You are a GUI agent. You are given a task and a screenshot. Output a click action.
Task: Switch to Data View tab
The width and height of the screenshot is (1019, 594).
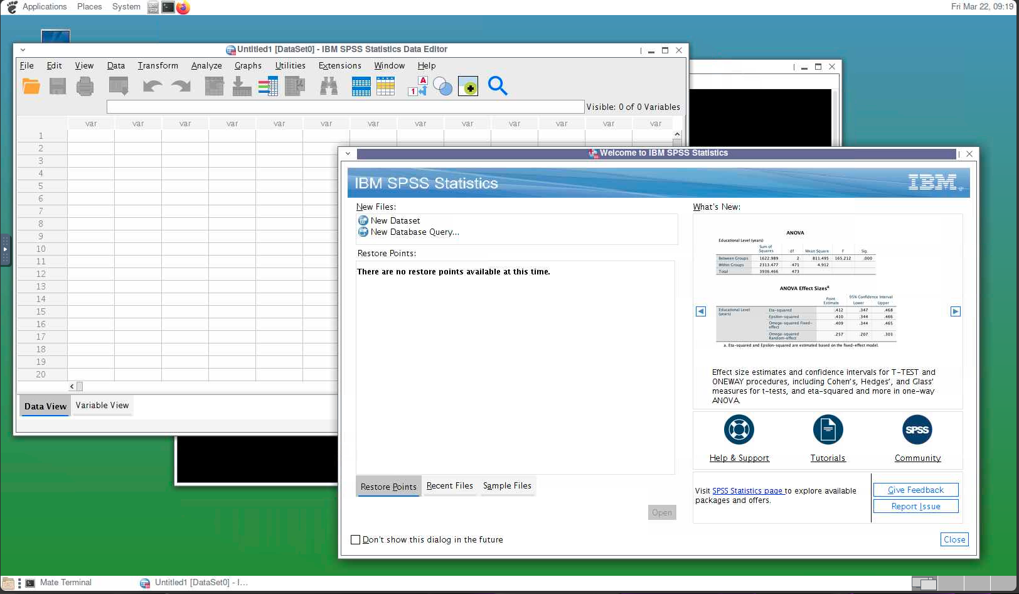tap(45, 406)
